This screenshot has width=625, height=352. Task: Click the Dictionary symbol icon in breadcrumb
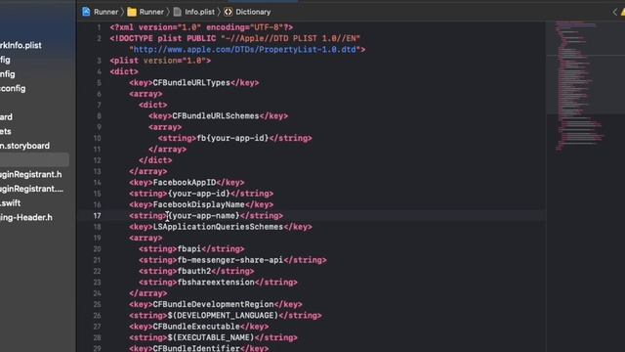[228, 12]
